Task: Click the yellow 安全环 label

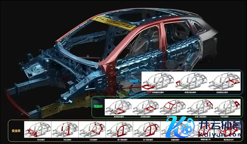Action: tap(16, 131)
